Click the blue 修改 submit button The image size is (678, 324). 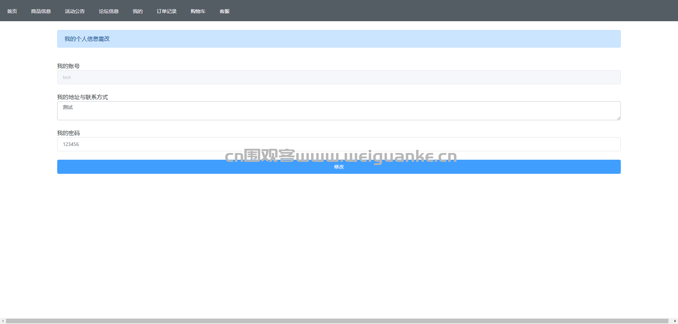[339, 167]
